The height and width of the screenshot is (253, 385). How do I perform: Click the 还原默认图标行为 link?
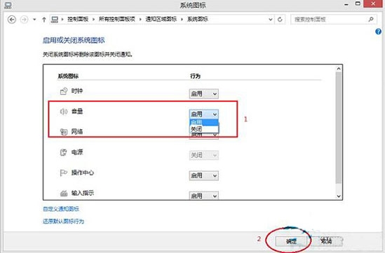(63, 221)
